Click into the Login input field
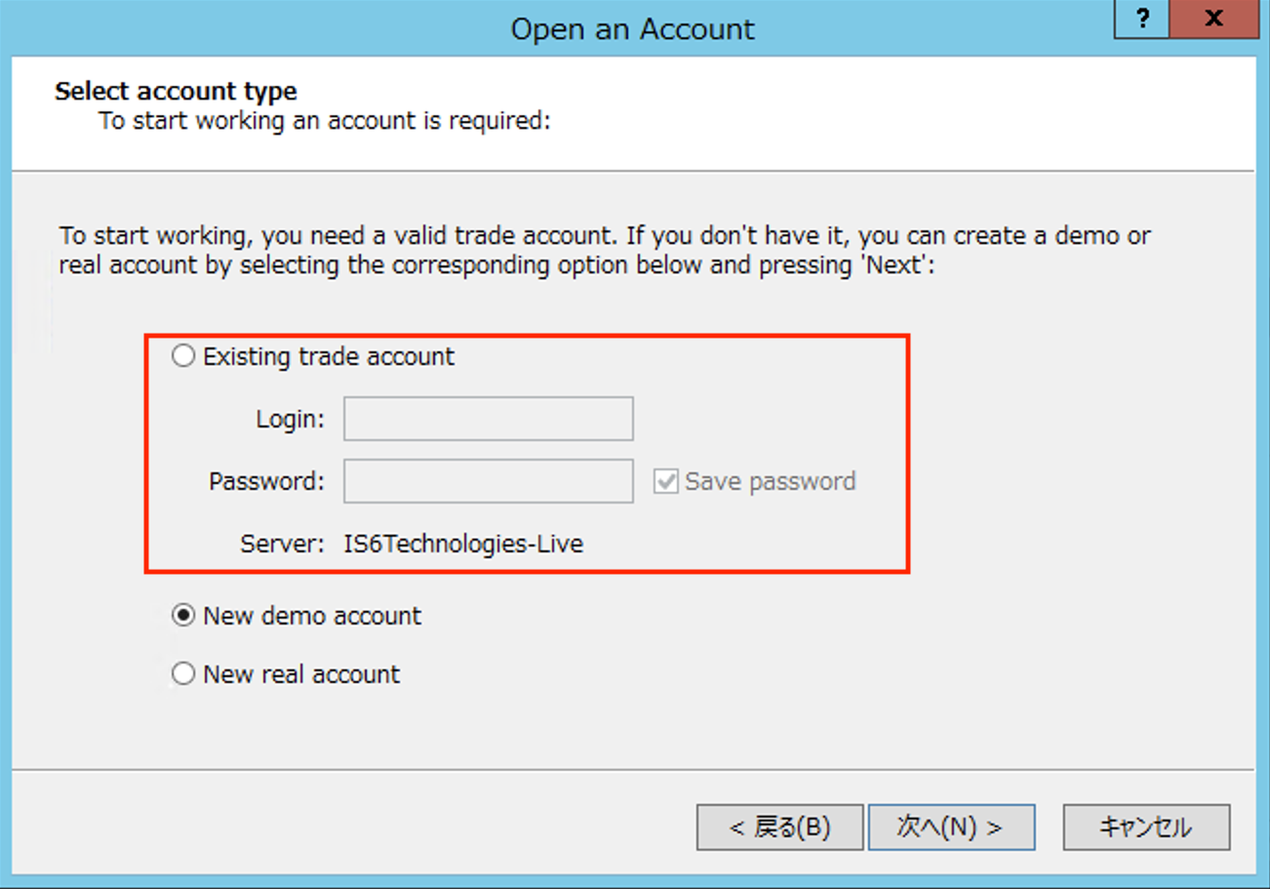 pos(488,419)
